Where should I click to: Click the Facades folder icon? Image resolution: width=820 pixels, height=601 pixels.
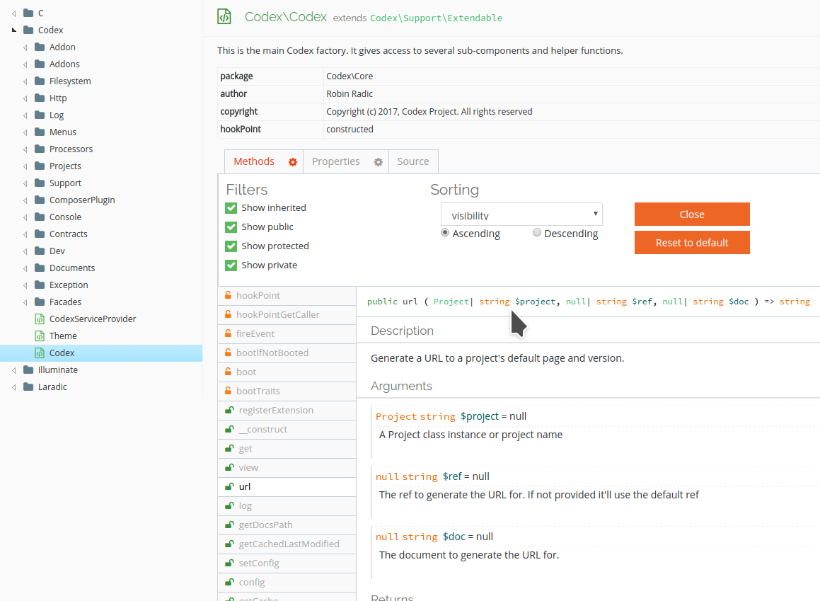(x=40, y=302)
